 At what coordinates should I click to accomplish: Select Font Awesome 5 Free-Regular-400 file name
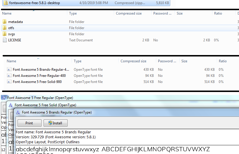(39, 76)
